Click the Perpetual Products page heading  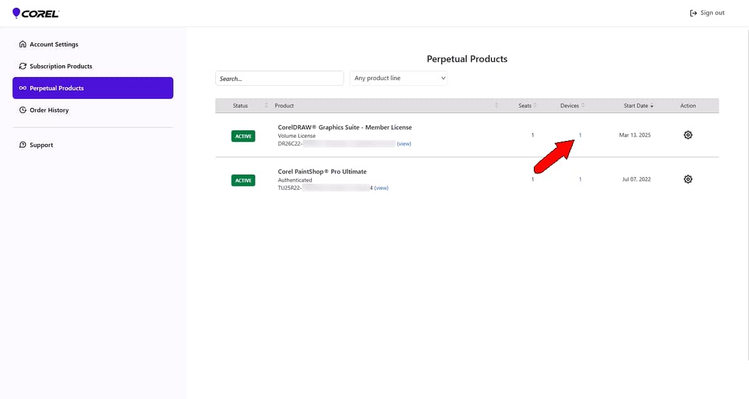click(467, 59)
